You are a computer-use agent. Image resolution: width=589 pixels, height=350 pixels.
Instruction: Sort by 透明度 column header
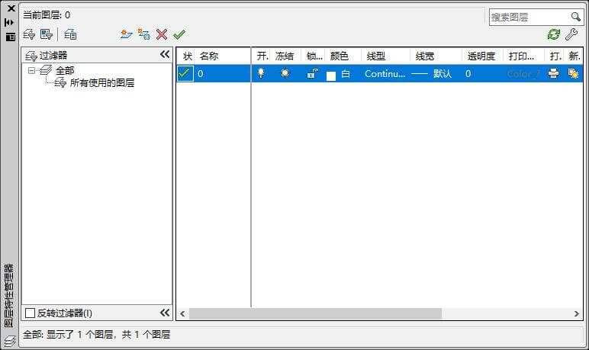pos(483,56)
